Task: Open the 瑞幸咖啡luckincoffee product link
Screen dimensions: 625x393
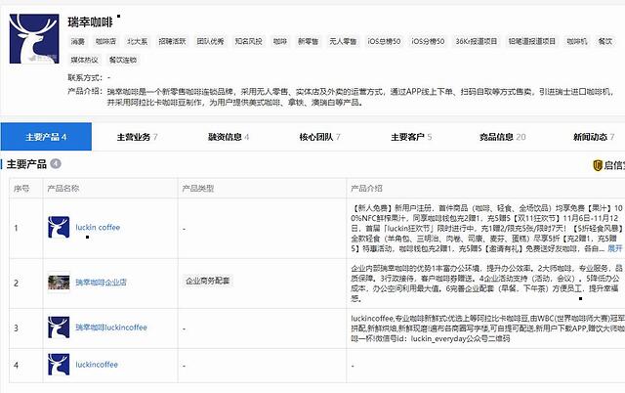Action: [x=111, y=327]
